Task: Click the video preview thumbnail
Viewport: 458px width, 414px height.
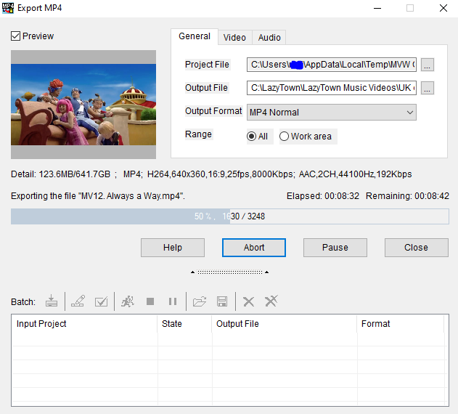Action: click(83, 105)
